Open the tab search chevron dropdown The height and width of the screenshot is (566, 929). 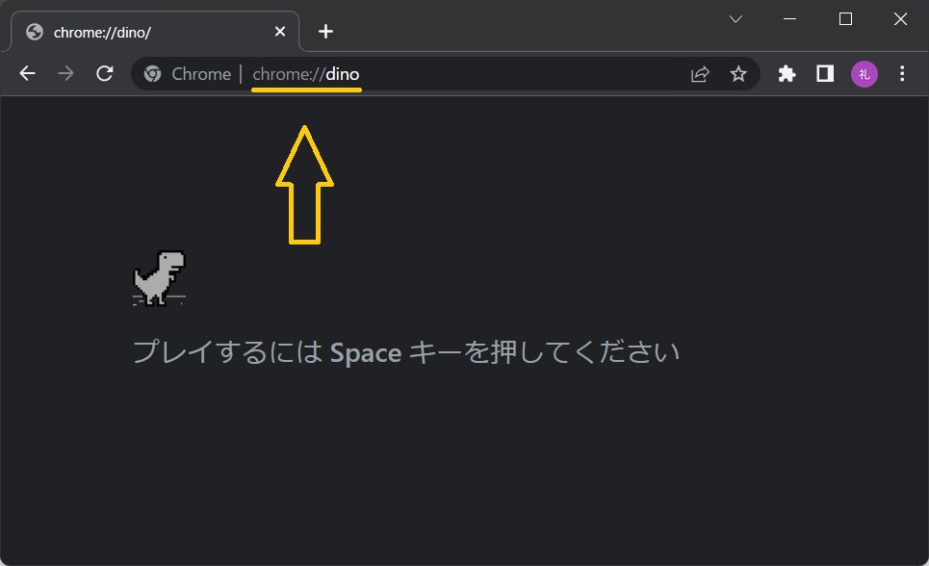tap(735, 19)
